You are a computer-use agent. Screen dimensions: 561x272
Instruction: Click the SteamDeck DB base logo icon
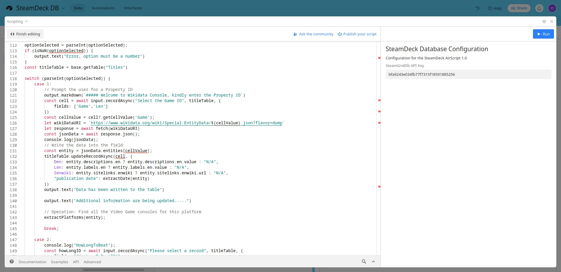9,8
